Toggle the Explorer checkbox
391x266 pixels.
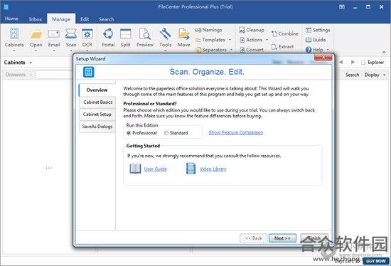[363, 63]
